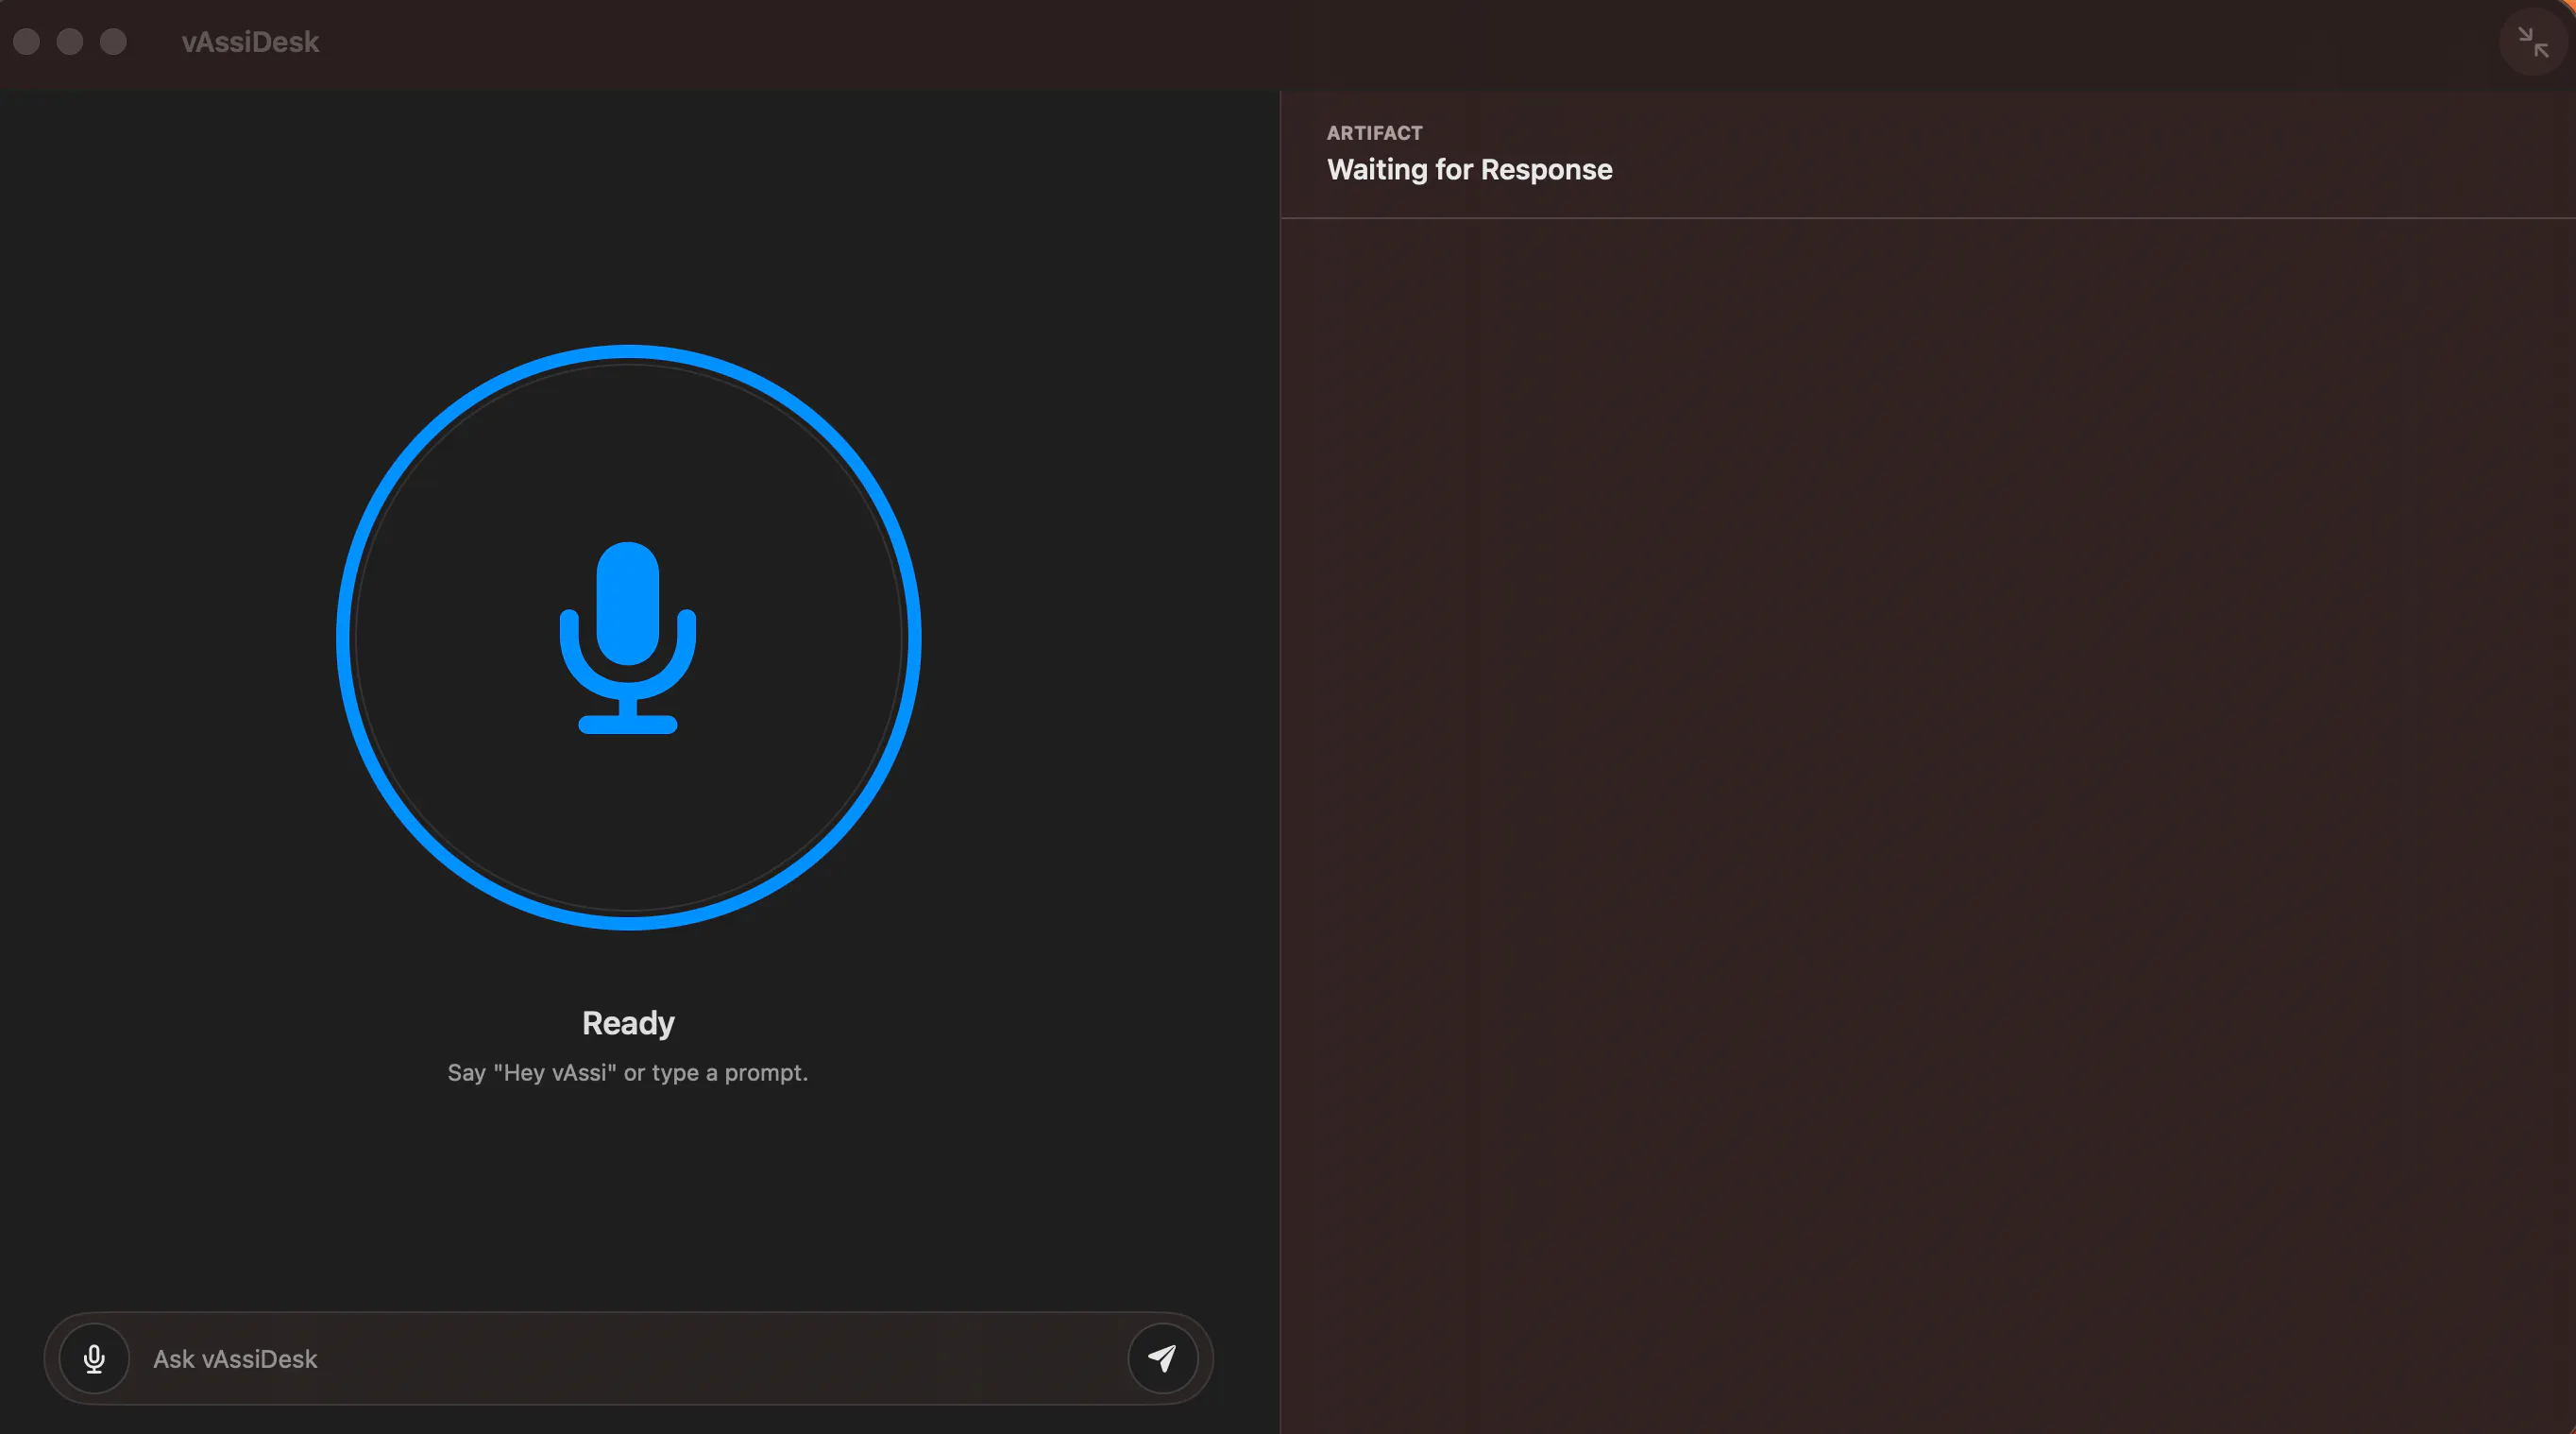
Task: Click the vAssiDesk window title
Action: pos(250,42)
